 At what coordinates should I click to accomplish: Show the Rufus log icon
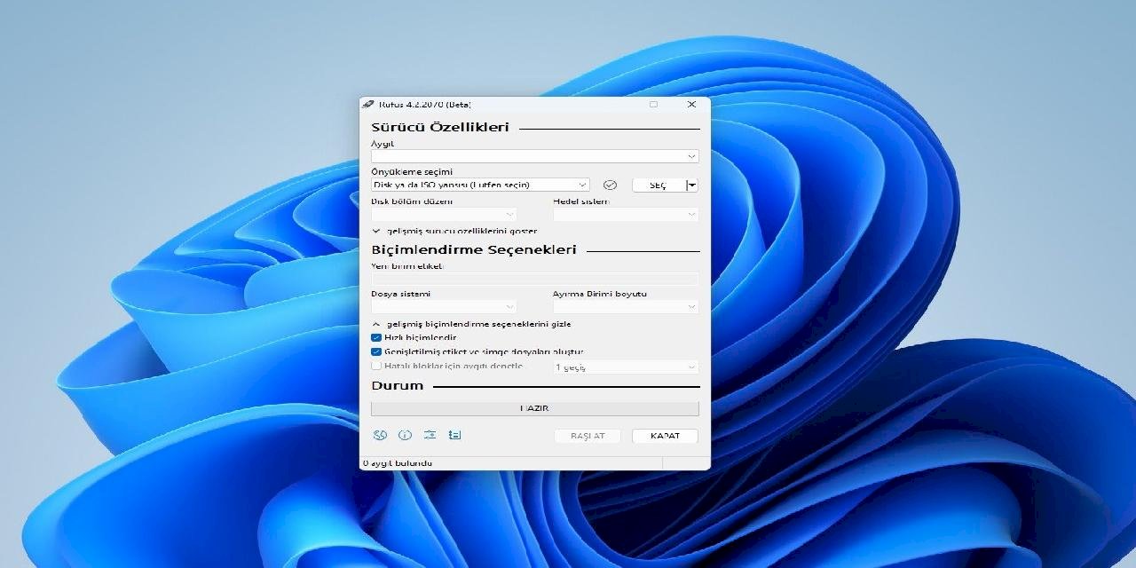[454, 435]
